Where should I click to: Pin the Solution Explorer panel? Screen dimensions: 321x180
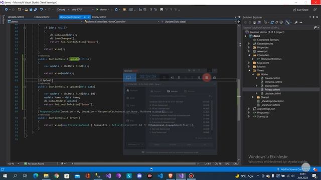313,17
